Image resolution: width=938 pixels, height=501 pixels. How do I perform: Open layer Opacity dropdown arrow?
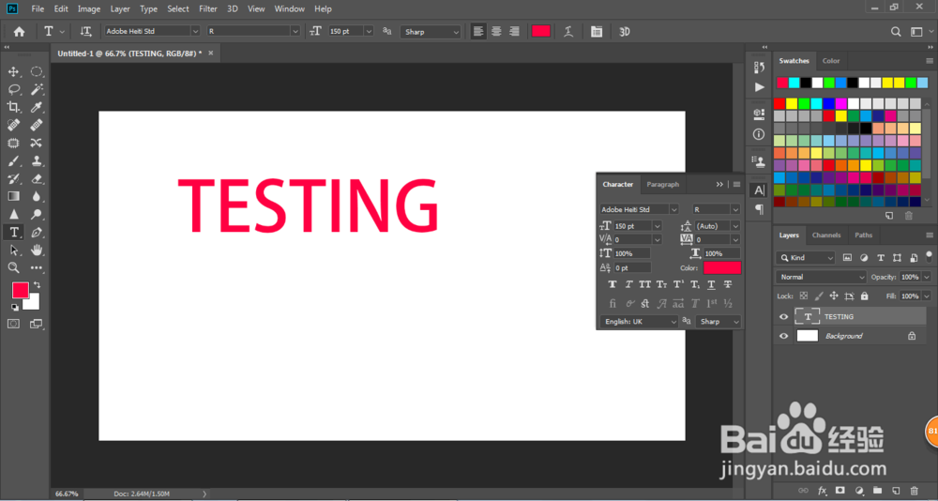coord(927,277)
